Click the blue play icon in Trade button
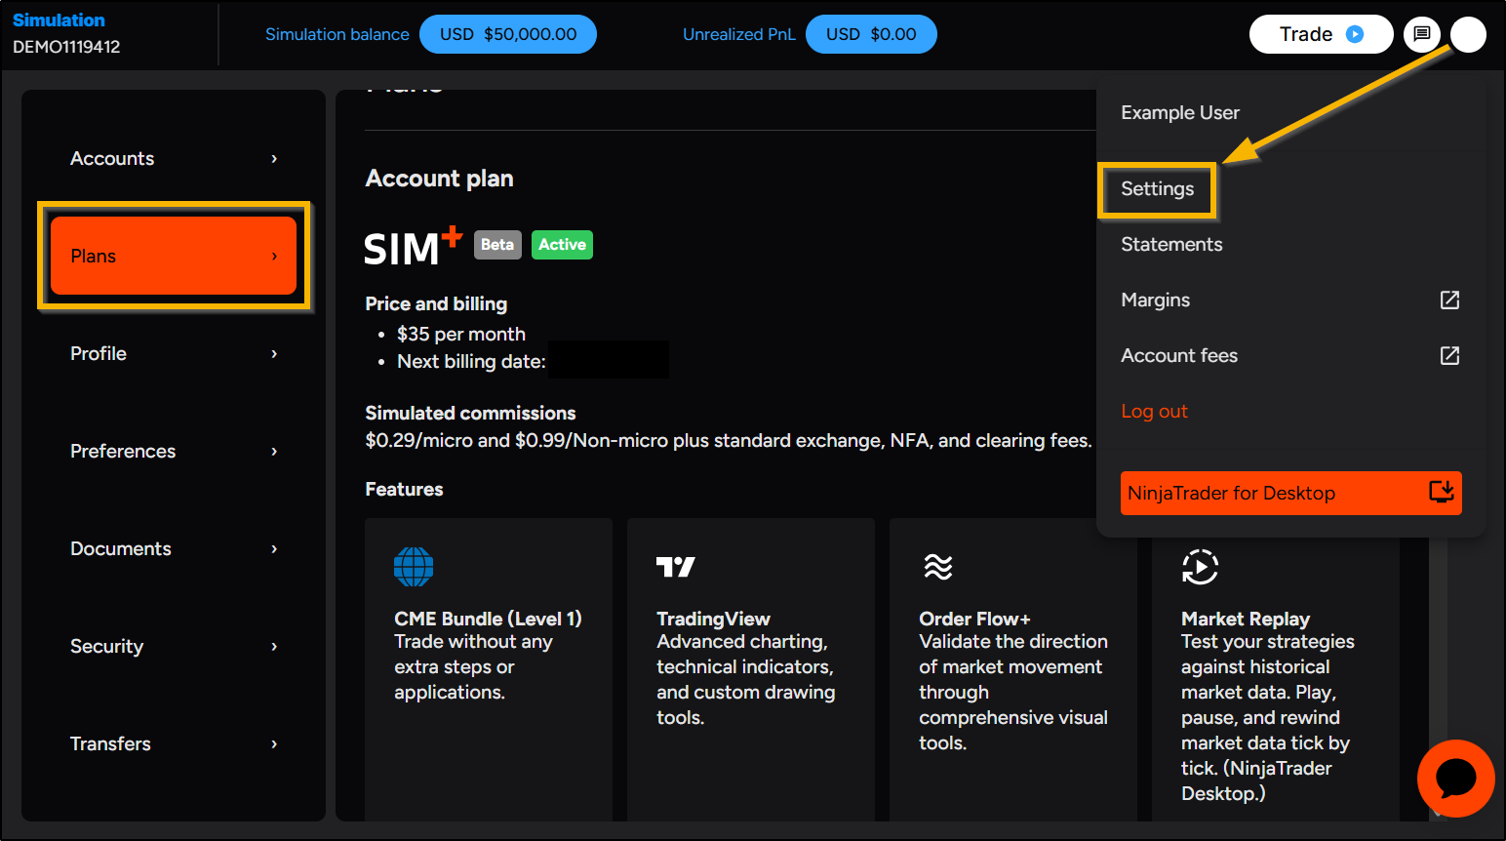This screenshot has height=841, width=1506. pyautogui.click(x=1355, y=34)
